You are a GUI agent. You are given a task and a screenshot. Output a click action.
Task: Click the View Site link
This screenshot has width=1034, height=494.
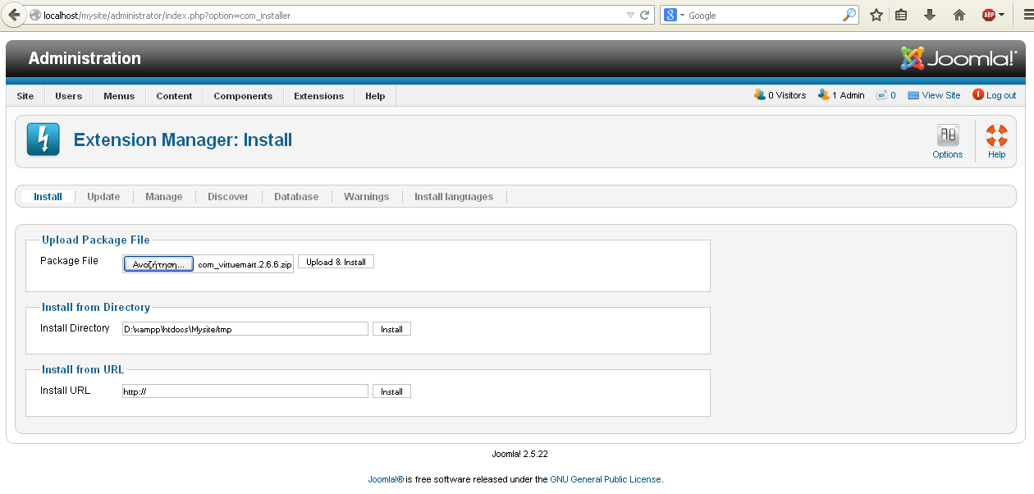click(934, 95)
